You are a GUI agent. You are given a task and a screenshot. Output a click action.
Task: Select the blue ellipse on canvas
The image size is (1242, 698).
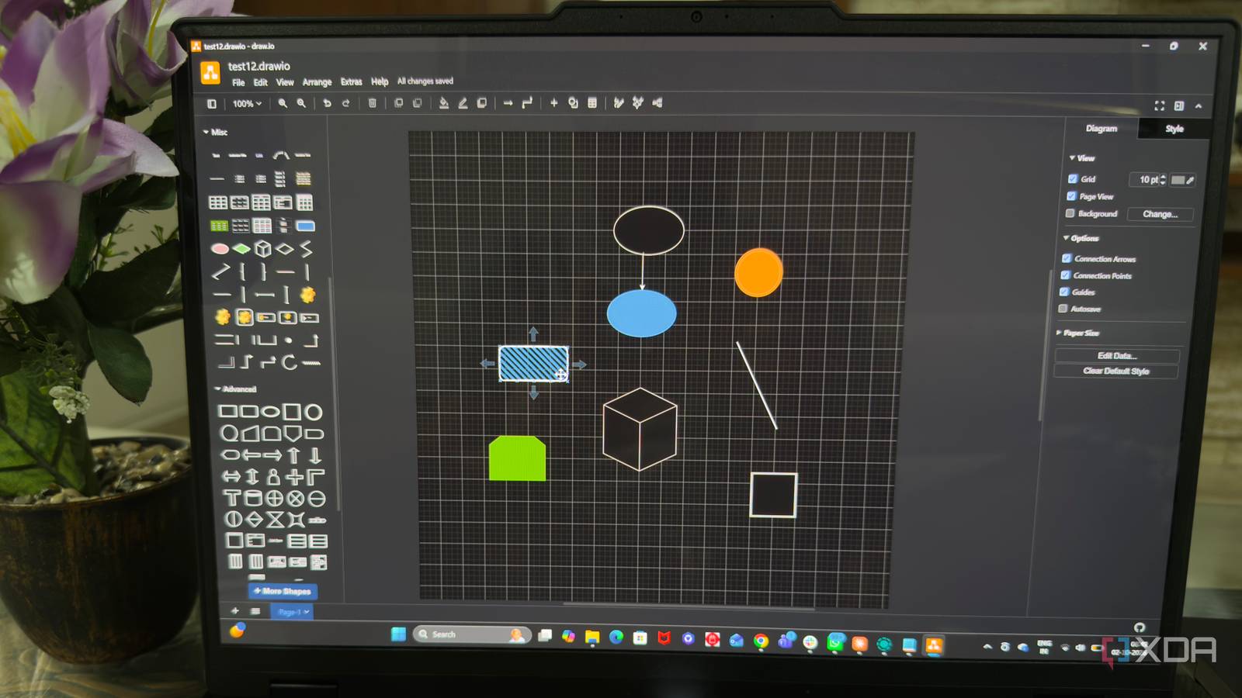(641, 313)
